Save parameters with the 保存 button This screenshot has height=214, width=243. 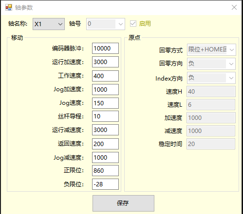click(x=123, y=203)
